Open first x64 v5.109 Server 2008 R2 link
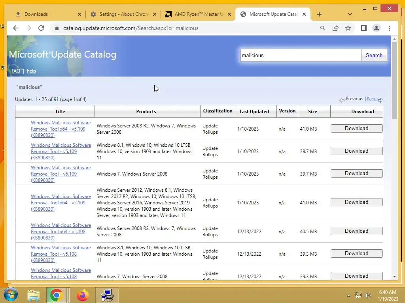Image resolution: width=405 pixels, height=303 pixels. tap(61, 129)
